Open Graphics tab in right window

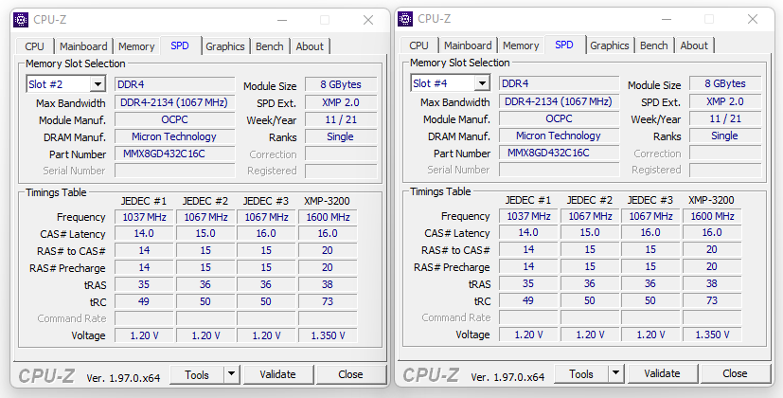[610, 45]
